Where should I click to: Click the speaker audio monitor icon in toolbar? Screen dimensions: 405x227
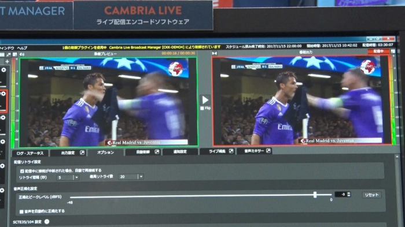click(x=22, y=54)
